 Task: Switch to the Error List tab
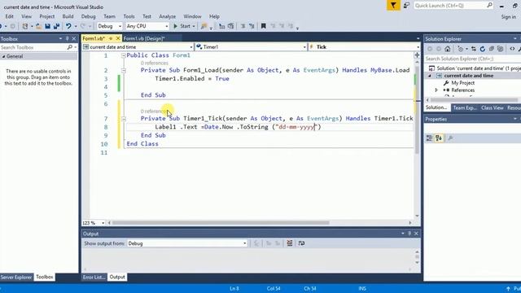94,277
